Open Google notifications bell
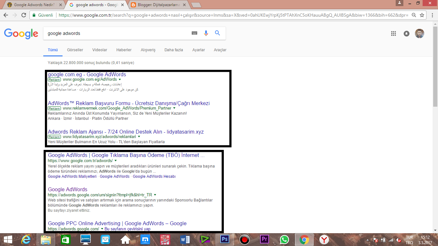438x246 pixels. [x=407, y=33]
